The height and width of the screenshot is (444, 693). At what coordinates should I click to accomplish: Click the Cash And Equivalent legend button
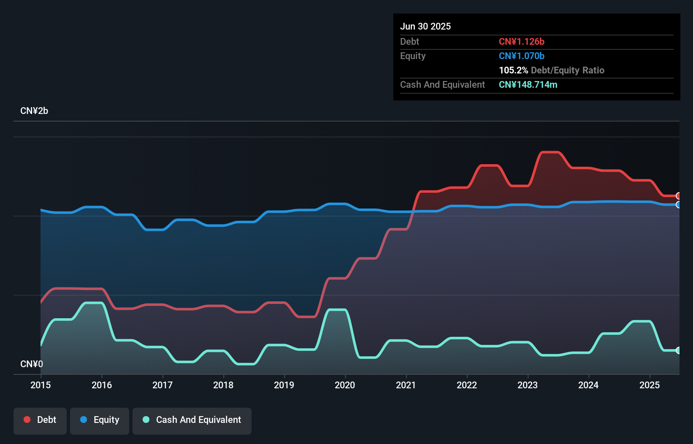coord(192,420)
